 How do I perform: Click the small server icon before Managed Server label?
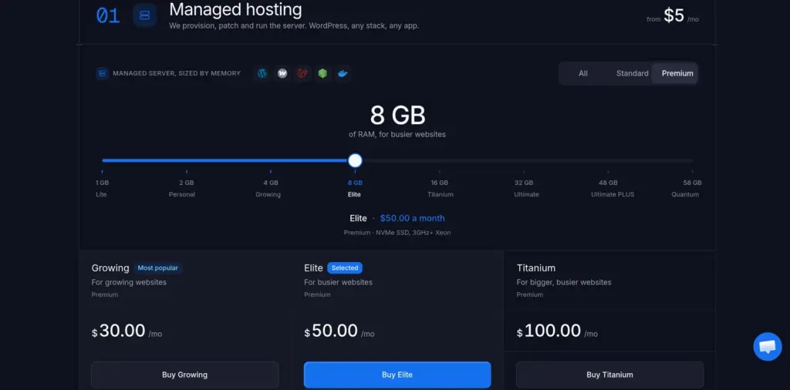point(103,73)
